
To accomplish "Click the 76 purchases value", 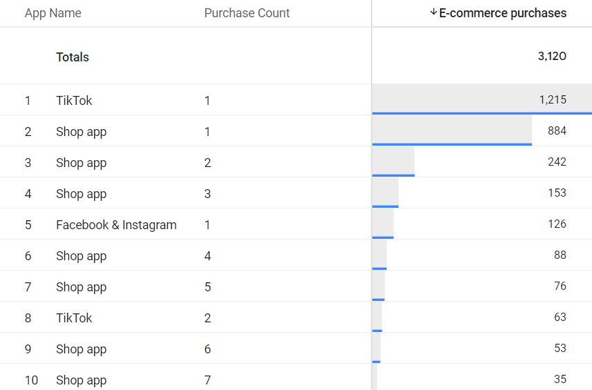I will 560,286.
